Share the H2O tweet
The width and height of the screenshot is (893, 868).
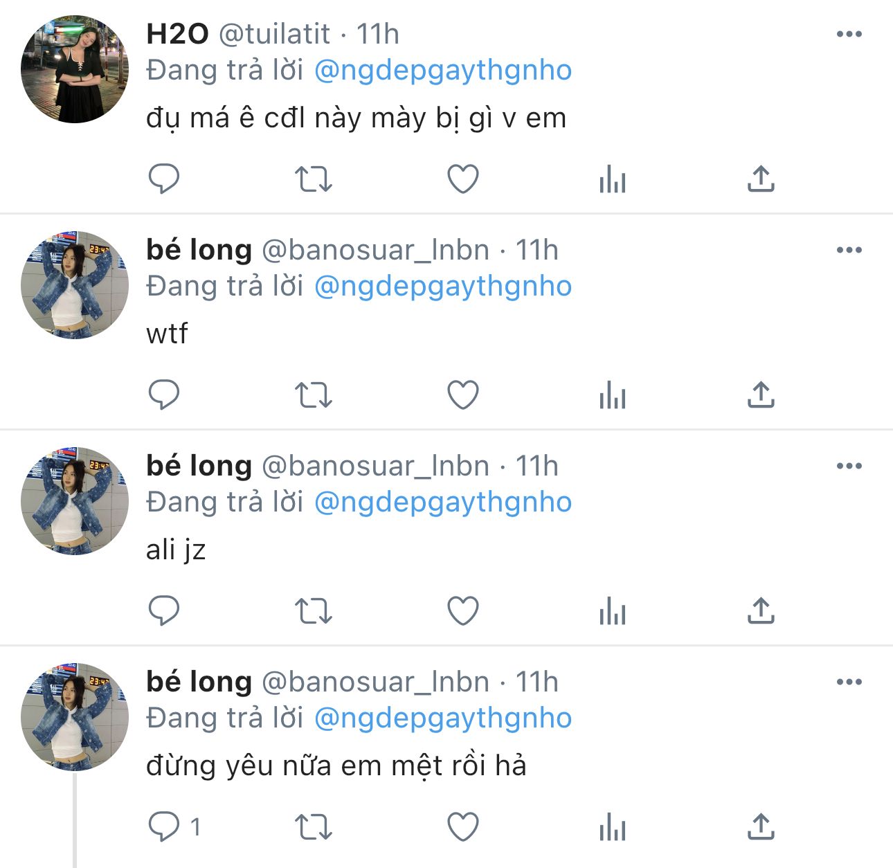click(761, 179)
